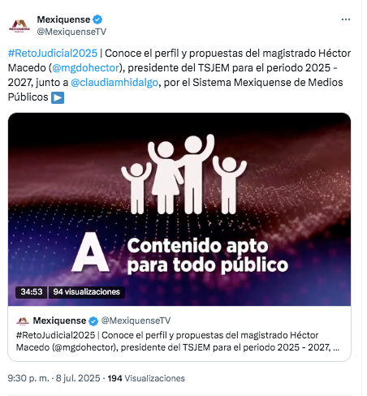Click the blue verified badge beside Mexiquense
This screenshot has width=367, height=396.
tap(97, 19)
